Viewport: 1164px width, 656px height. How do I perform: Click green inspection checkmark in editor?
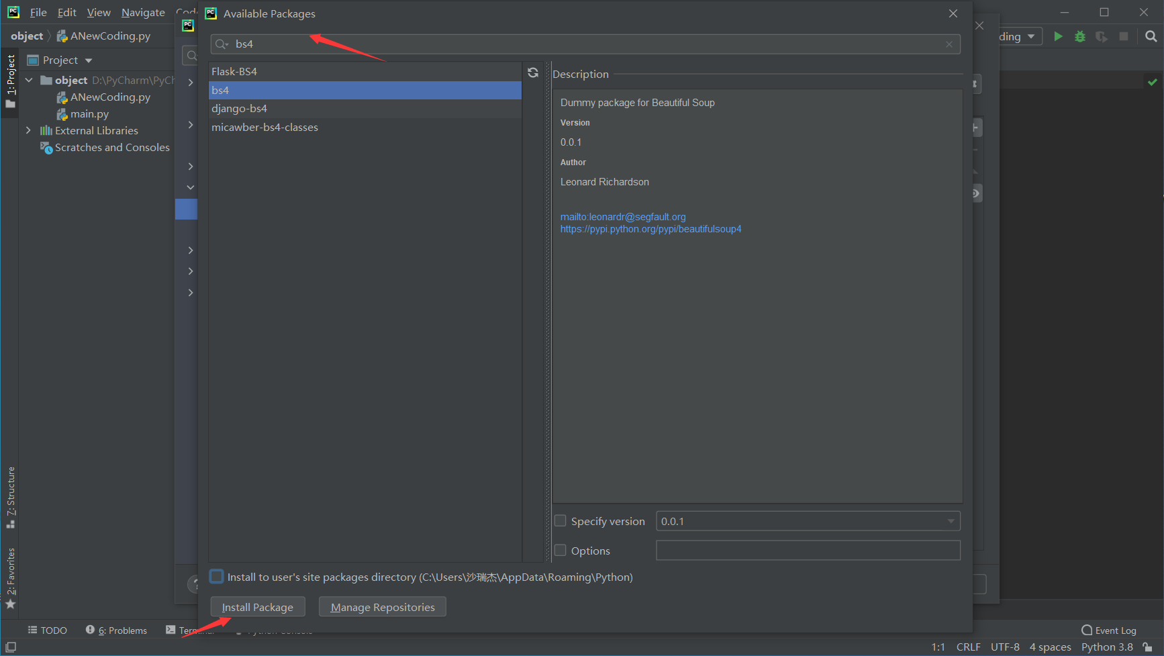click(x=1153, y=82)
